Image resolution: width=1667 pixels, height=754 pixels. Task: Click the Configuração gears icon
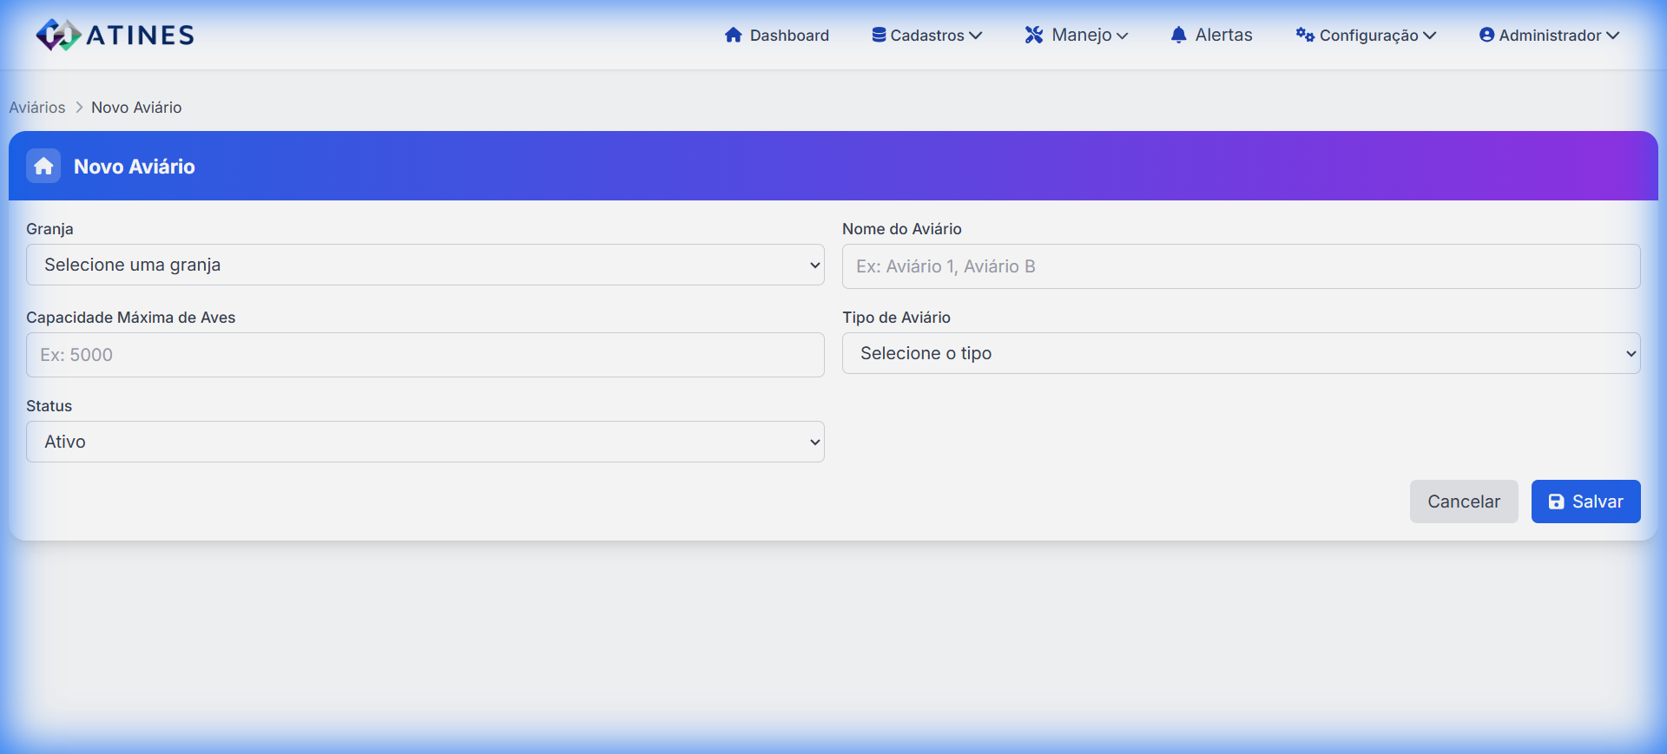1304,35
